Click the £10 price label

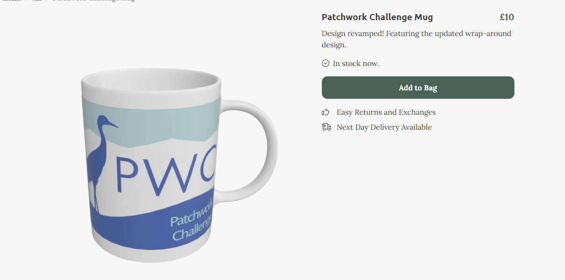(x=507, y=17)
